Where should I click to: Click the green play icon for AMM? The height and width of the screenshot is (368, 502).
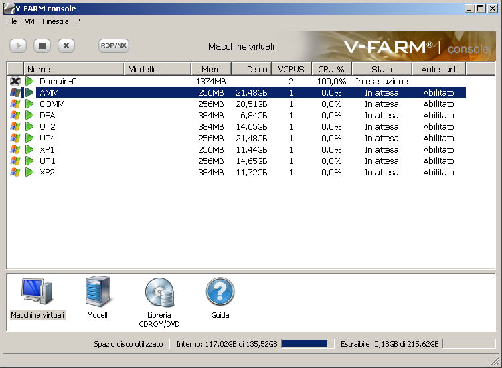tap(29, 93)
